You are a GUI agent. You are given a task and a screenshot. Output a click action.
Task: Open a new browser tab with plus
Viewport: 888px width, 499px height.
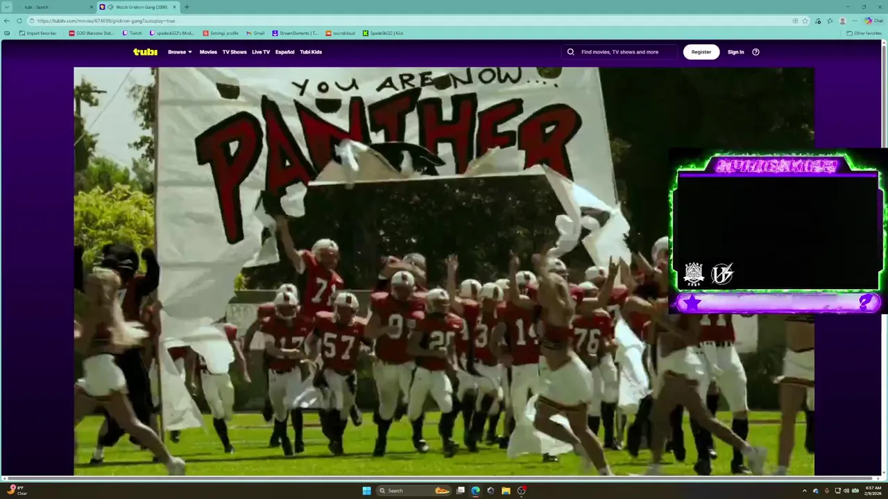tap(186, 7)
